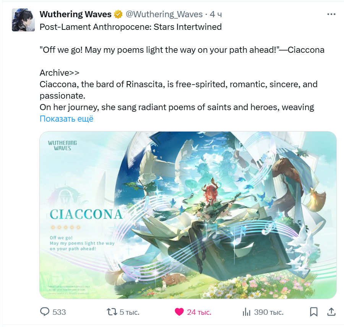
Task: Toggle the bookmark icon on the post
Action: tap(314, 312)
